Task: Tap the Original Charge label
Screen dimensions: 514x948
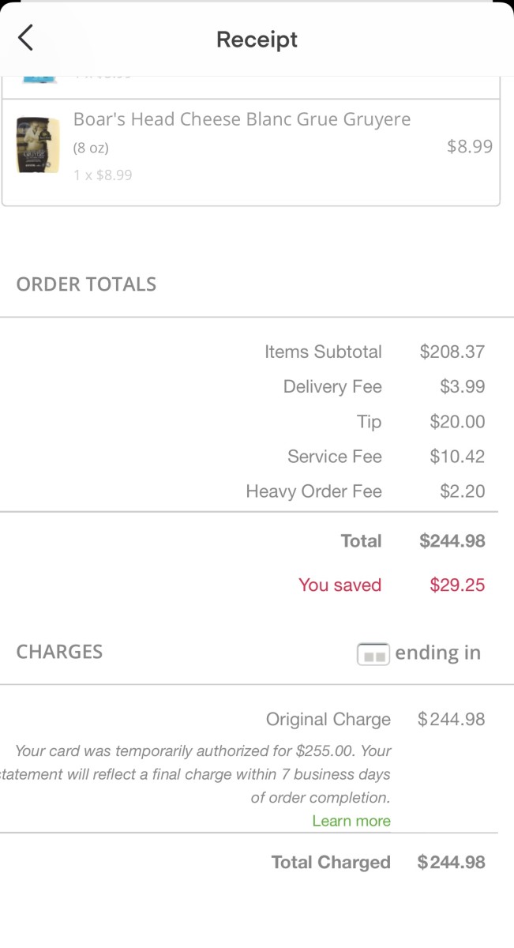Action: pyautogui.click(x=328, y=720)
